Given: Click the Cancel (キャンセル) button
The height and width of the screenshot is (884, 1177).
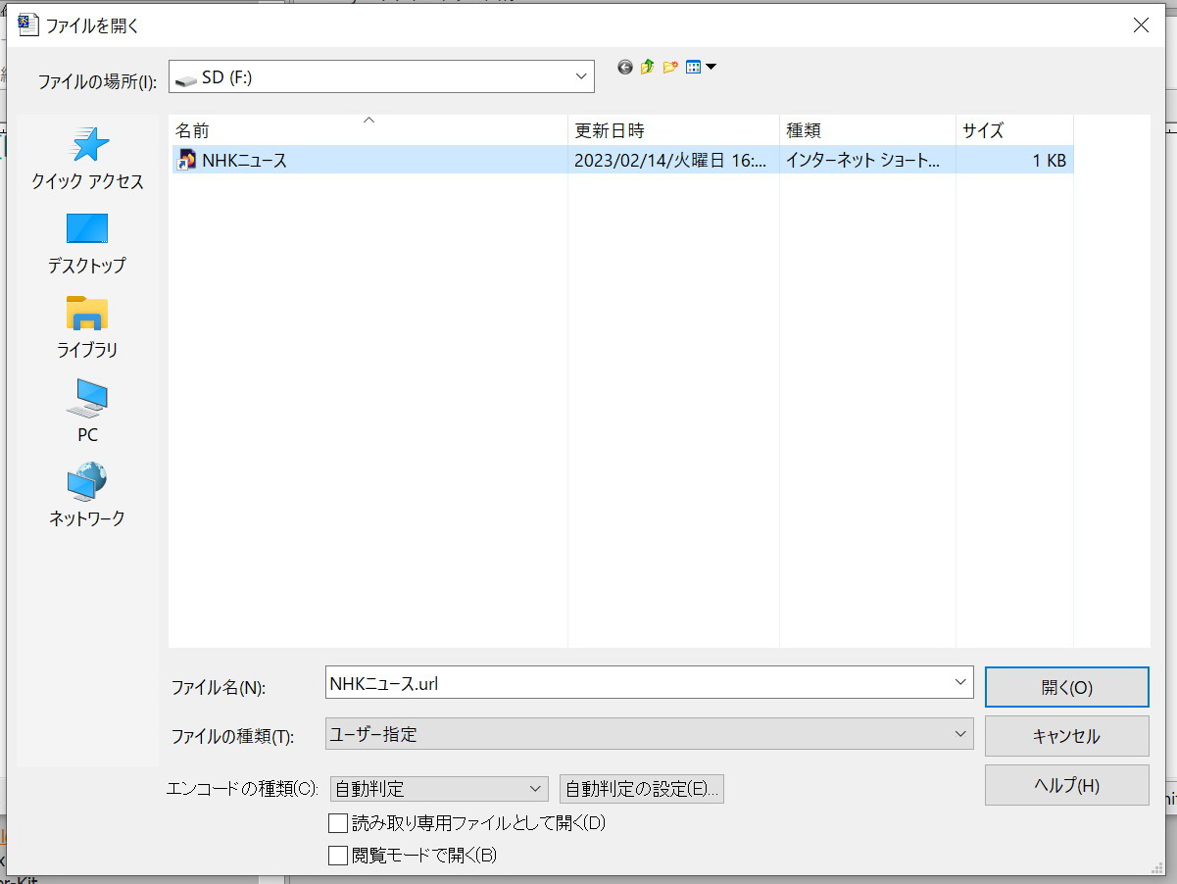Looking at the screenshot, I should [1066, 736].
